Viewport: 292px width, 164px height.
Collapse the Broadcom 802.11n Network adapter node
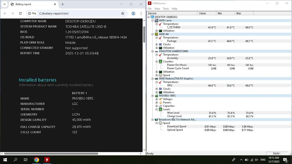pyautogui.click(x=152, y=120)
